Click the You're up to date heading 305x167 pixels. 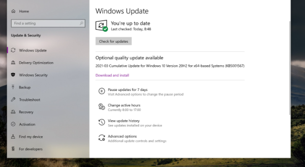[131, 23]
